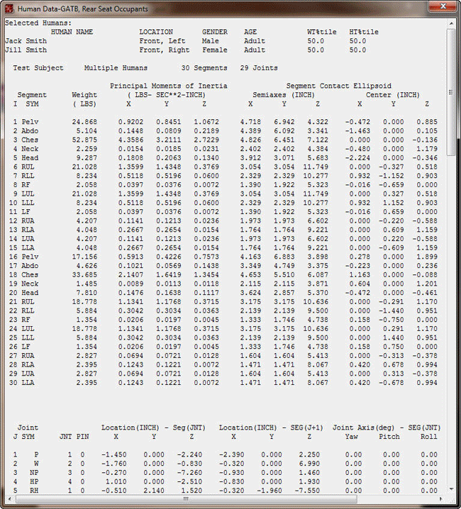461x509 pixels.
Task: Click the name Jack Smith in the list
Action: pyautogui.click(x=26, y=41)
